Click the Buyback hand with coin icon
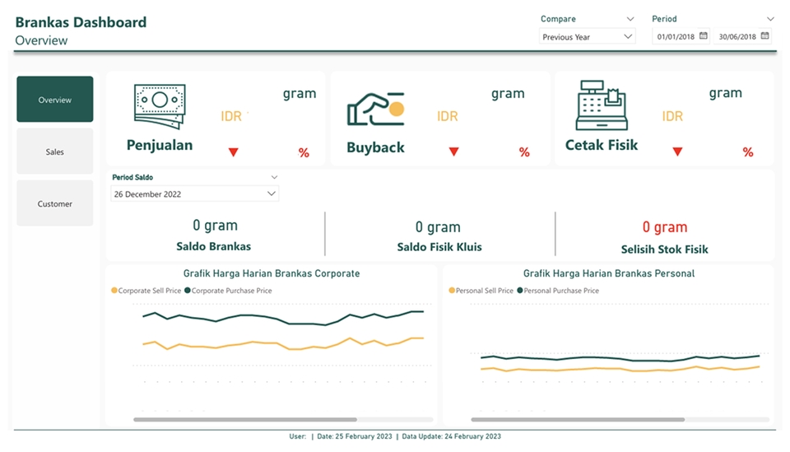Viewport: 790px width, 452px height. [375, 109]
